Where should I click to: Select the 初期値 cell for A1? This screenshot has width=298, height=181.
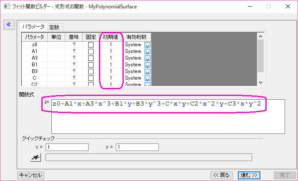111,51
